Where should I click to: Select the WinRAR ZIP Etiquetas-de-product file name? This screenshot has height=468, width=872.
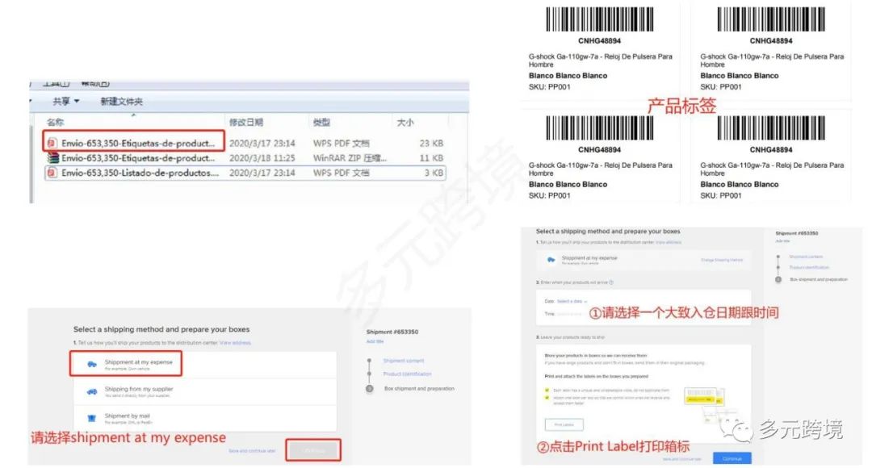point(138,158)
